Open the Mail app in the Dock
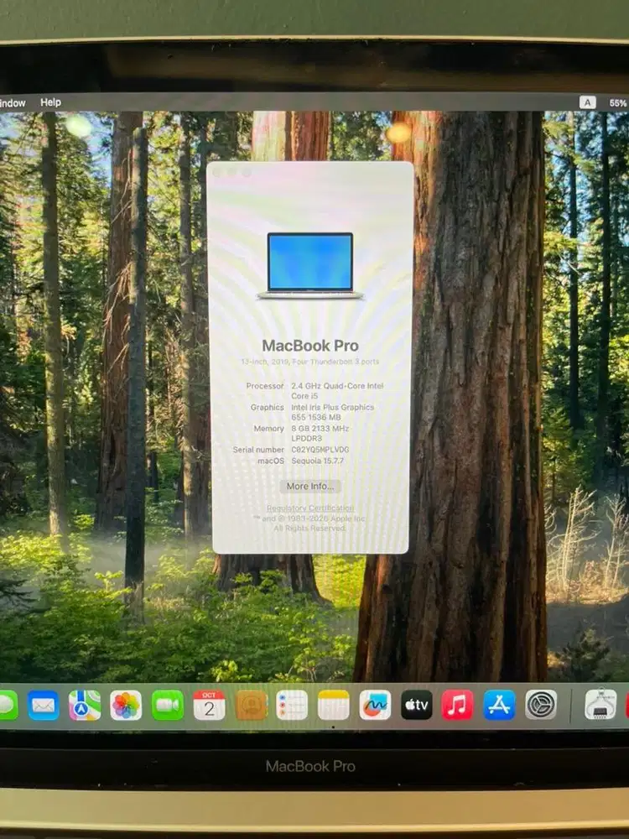 tap(44, 705)
